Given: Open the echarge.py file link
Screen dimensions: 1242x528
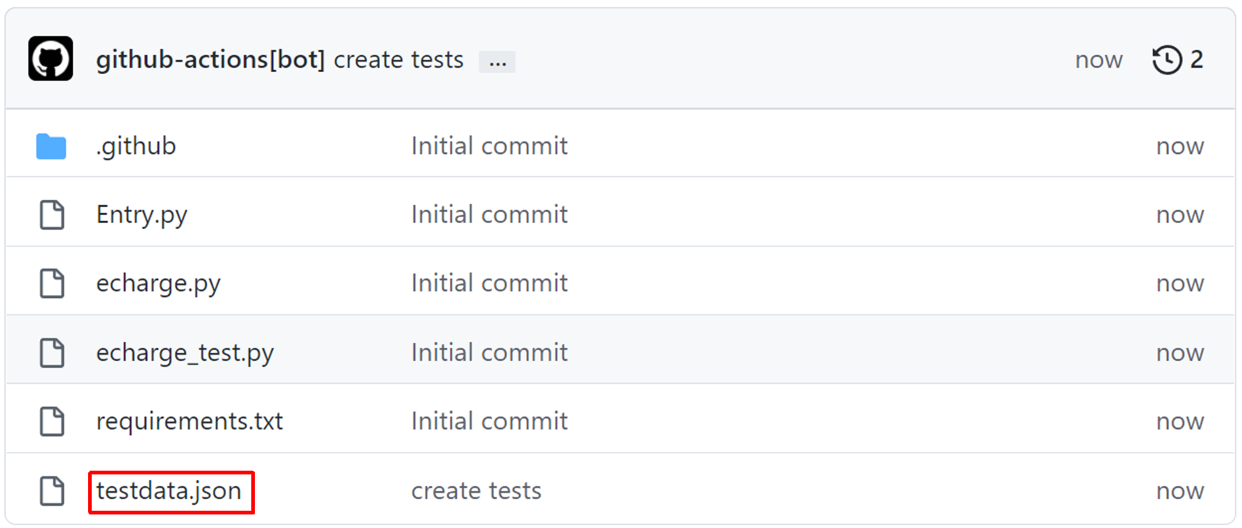Looking at the screenshot, I should point(158,283).
